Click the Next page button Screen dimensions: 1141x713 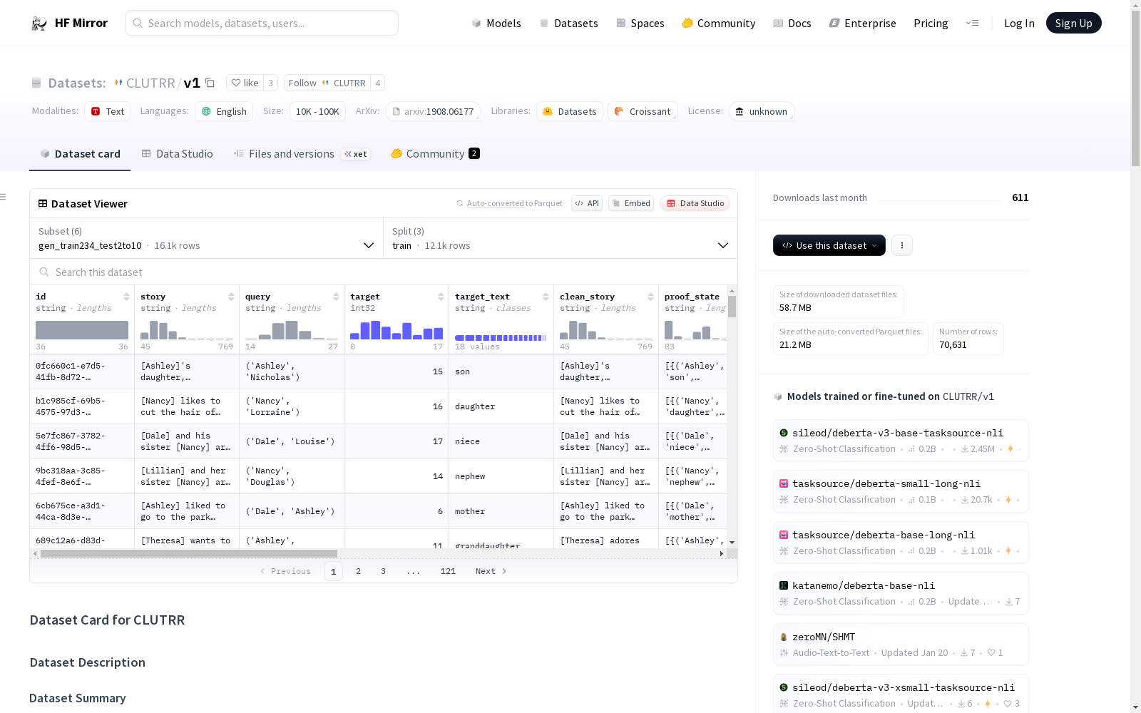click(491, 571)
